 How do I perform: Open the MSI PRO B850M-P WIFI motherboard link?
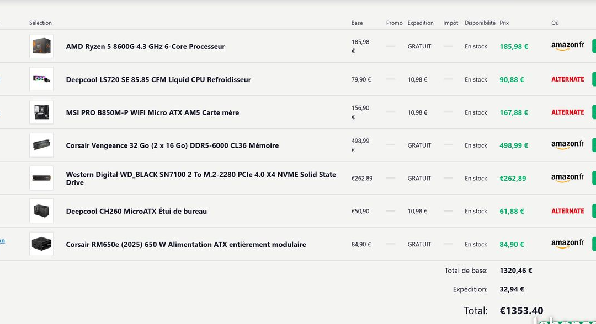pyautogui.click(x=152, y=112)
